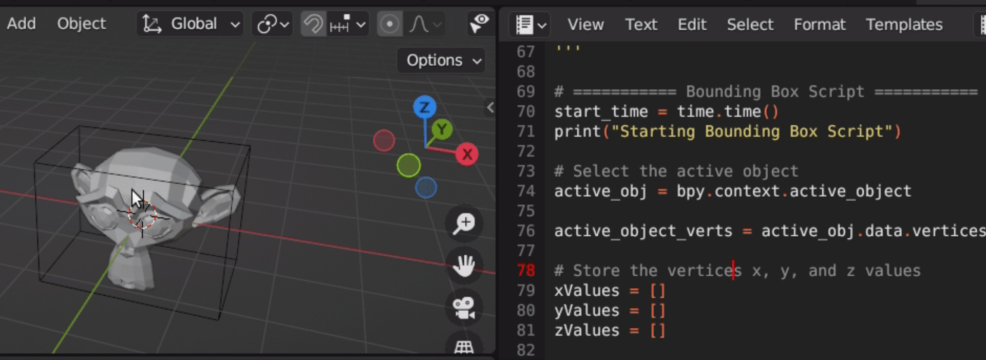The height and width of the screenshot is (360, 986).
Task: Click the green Y axis gizmo
Action: 442,129
